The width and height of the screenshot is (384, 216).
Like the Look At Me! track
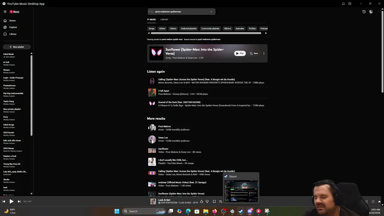coord(202,202)
